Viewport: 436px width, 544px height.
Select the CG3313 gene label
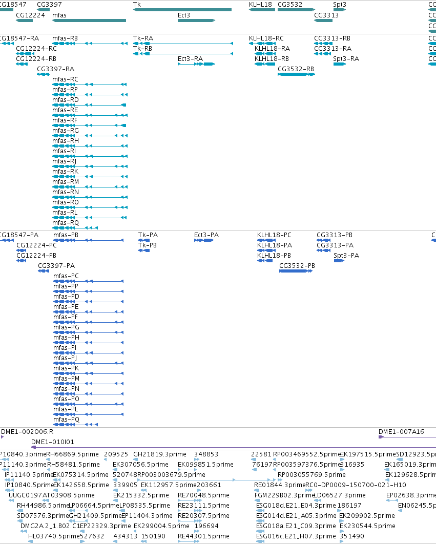pos(326,15)
